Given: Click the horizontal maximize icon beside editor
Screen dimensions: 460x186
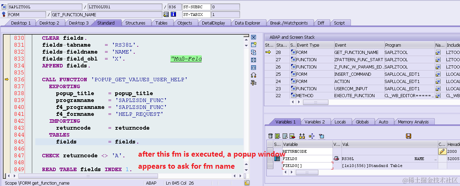Looking at the screenshot, I should 254,67.
